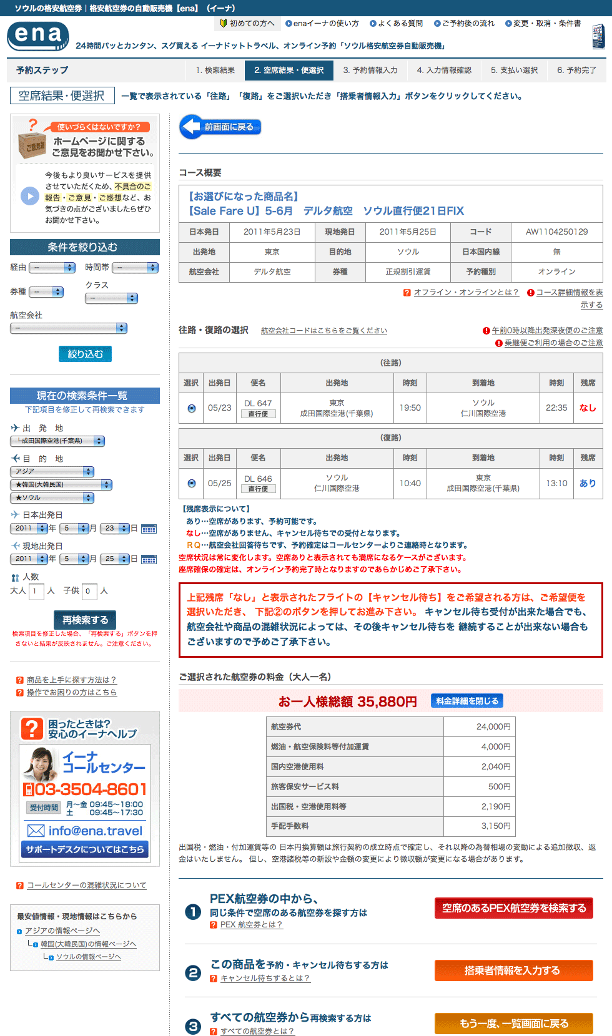Click the 4. 入力情報確認 step tab
The width and height of the screenshot is (612, 1036).
click(444, 71)
